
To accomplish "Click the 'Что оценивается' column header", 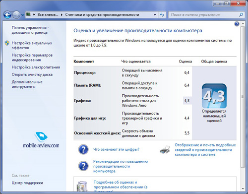I will [x=136, y=62].
